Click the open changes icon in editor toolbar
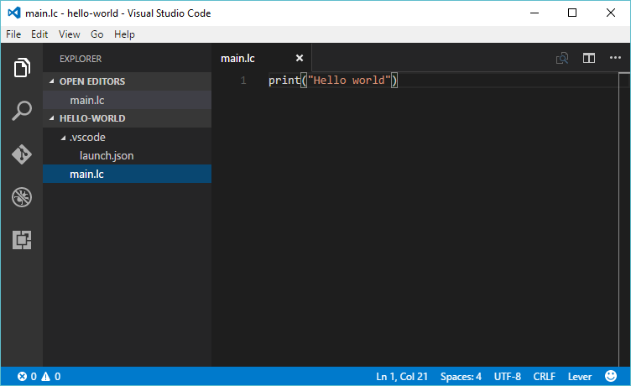The height and width of the screenshot is (386, 631). pos(562,59)
